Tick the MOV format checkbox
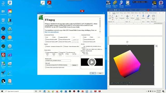 [53, 37]
